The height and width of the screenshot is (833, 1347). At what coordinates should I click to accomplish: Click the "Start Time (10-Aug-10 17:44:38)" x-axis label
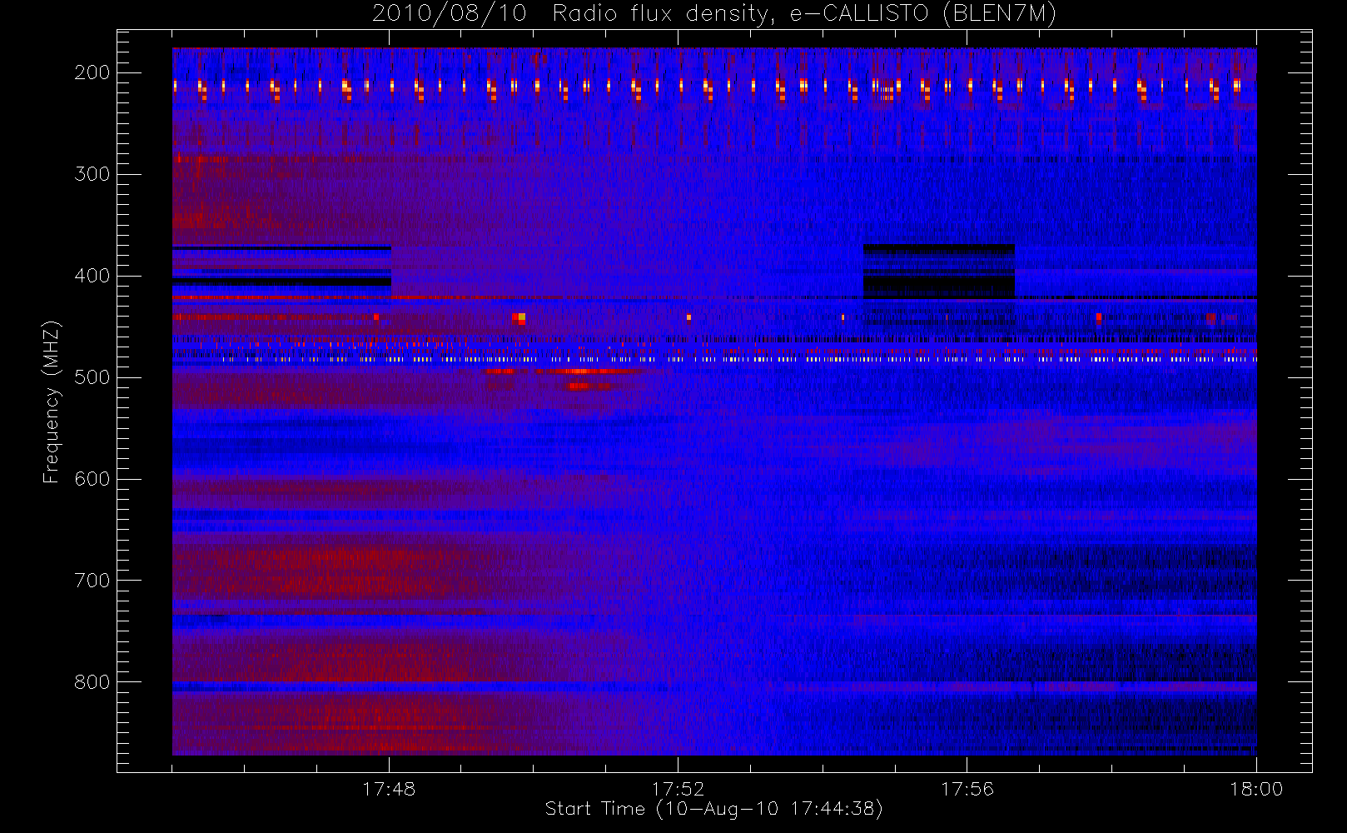click(x=713, y=809)
